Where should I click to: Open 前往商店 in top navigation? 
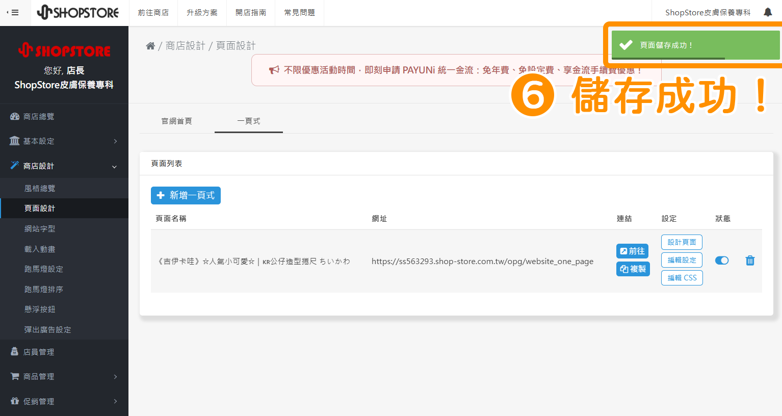point(153,13)
